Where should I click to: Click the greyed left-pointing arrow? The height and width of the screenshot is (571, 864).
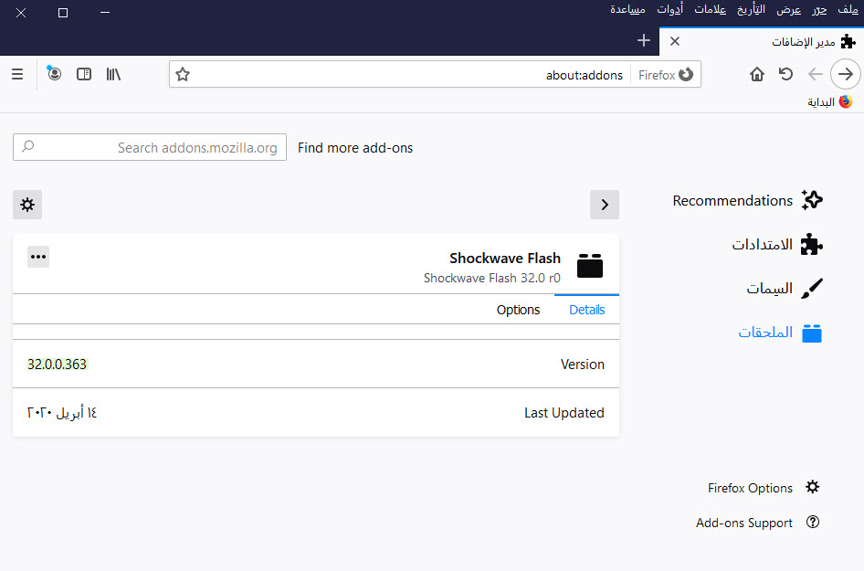(x=815, y=74)
